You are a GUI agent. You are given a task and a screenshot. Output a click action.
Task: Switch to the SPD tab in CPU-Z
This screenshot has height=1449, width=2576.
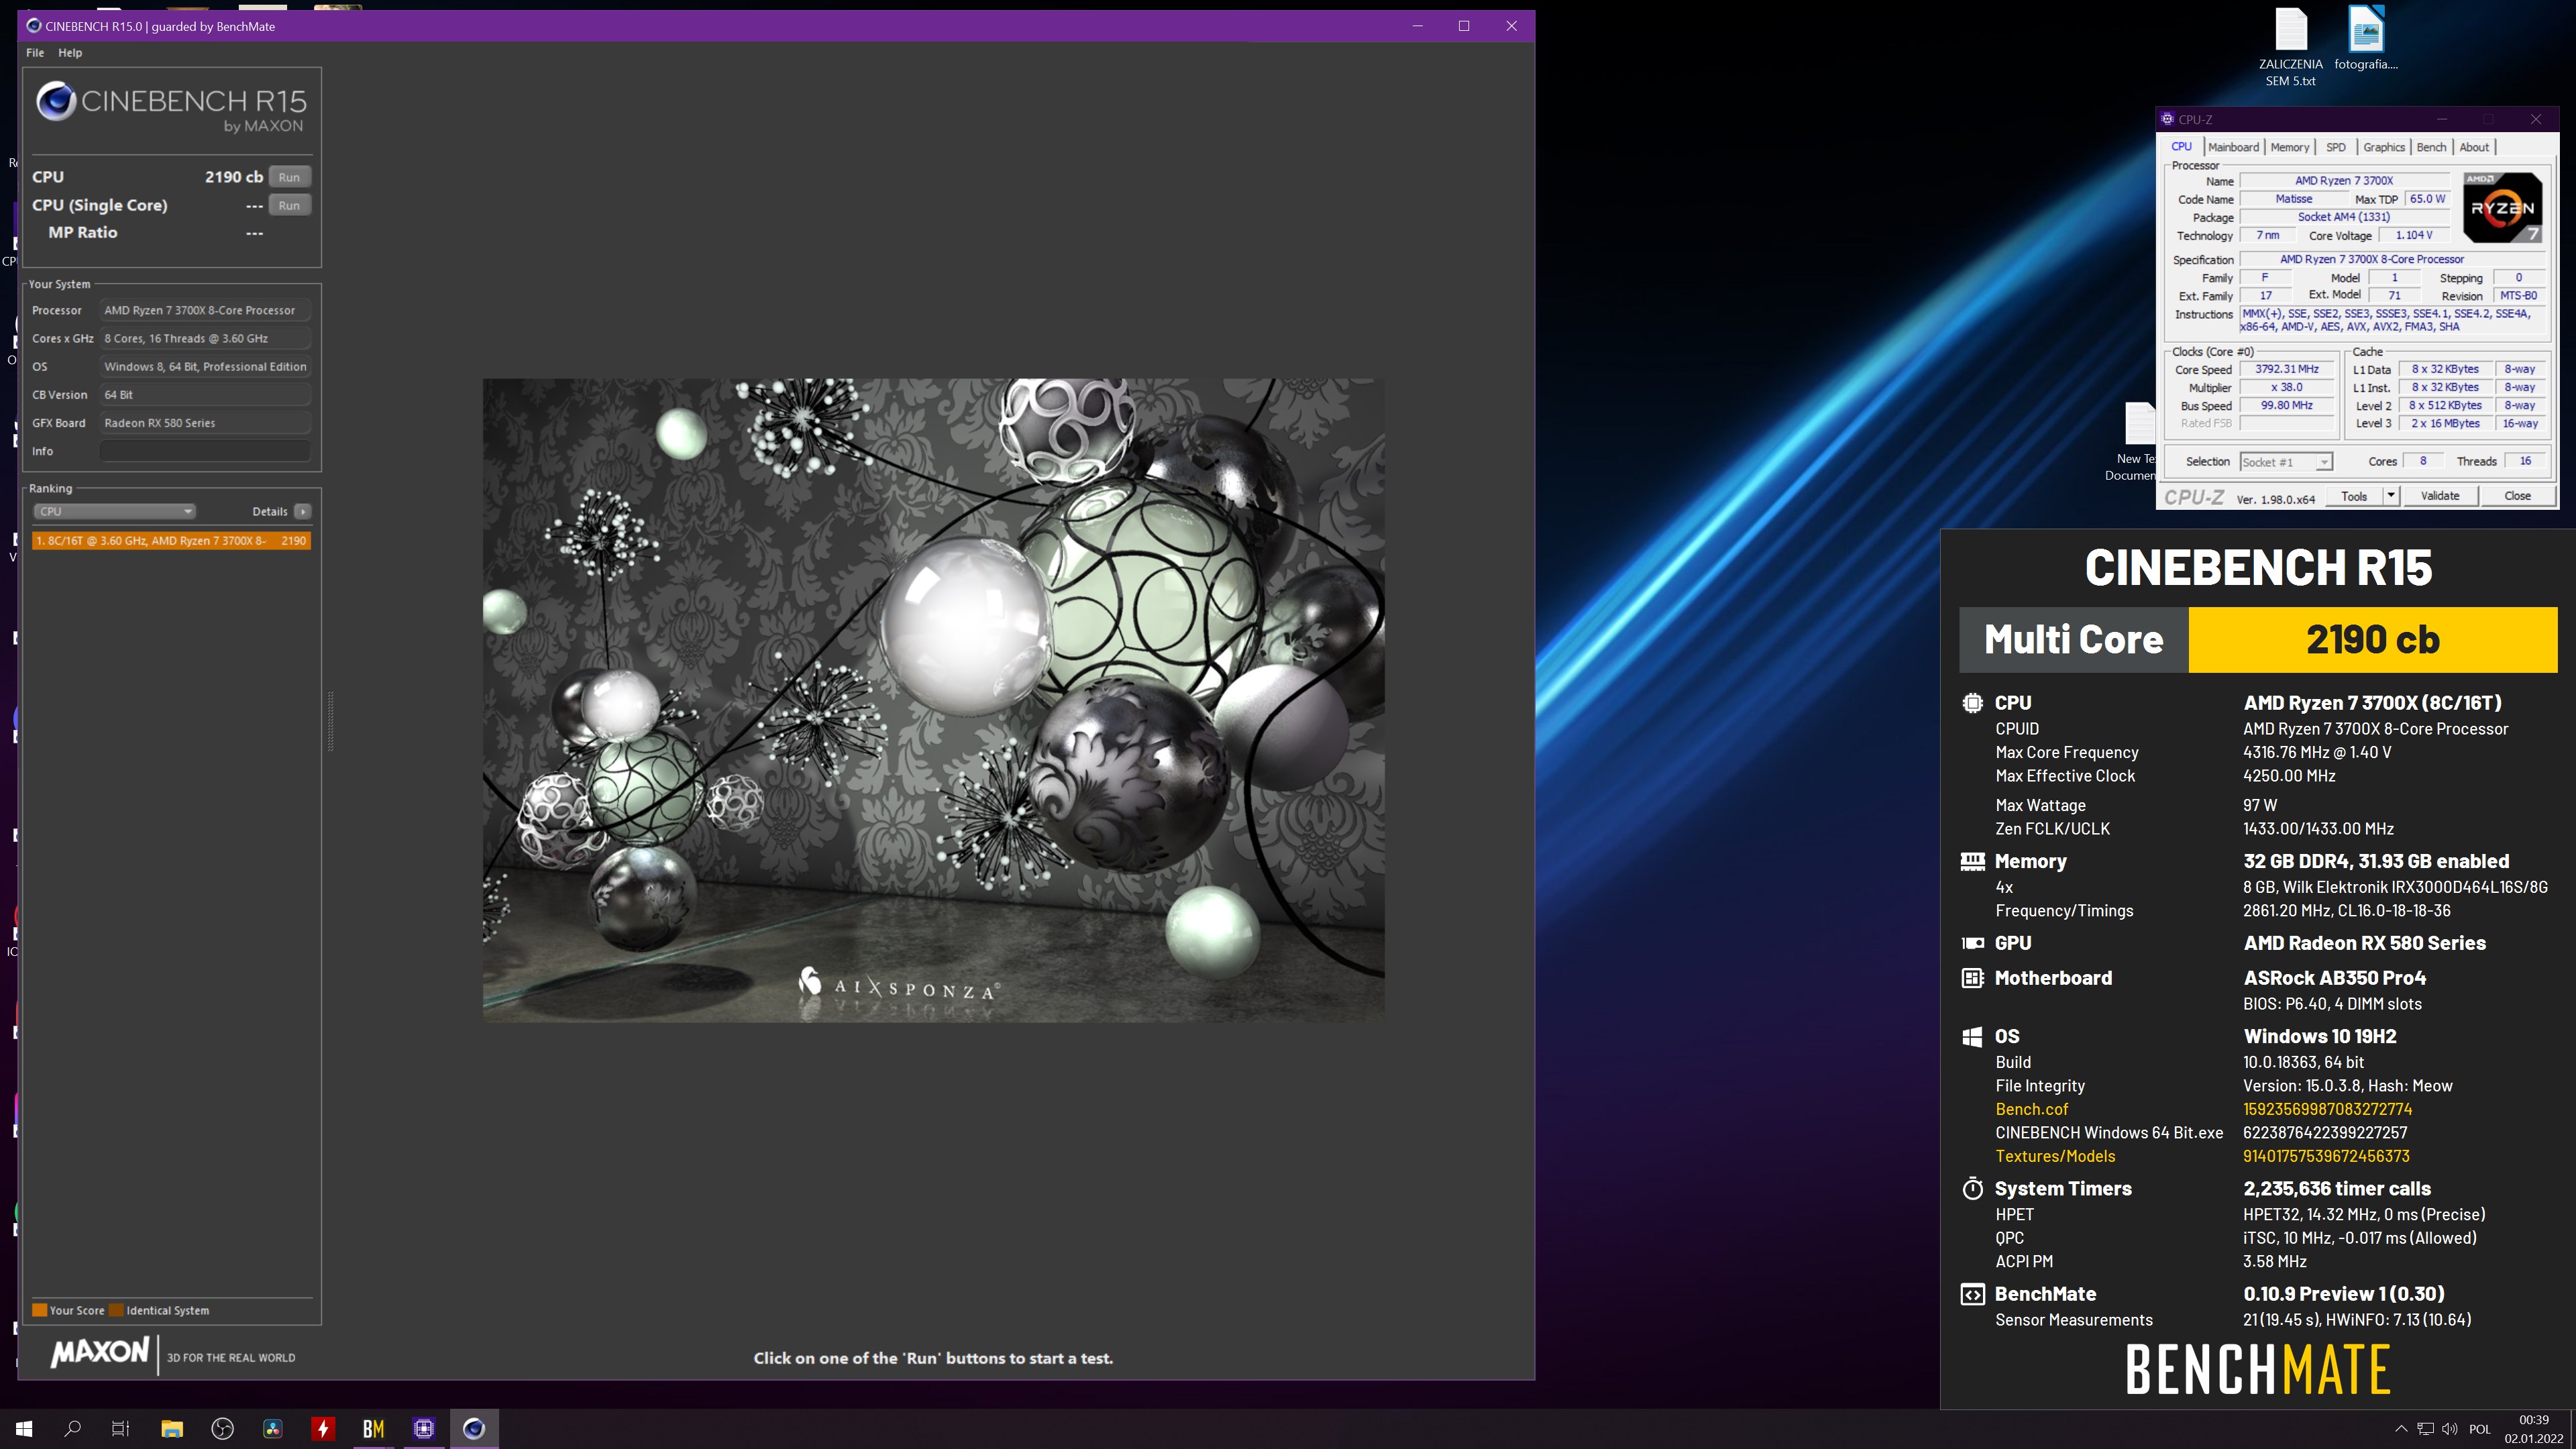coord(2336,147)
